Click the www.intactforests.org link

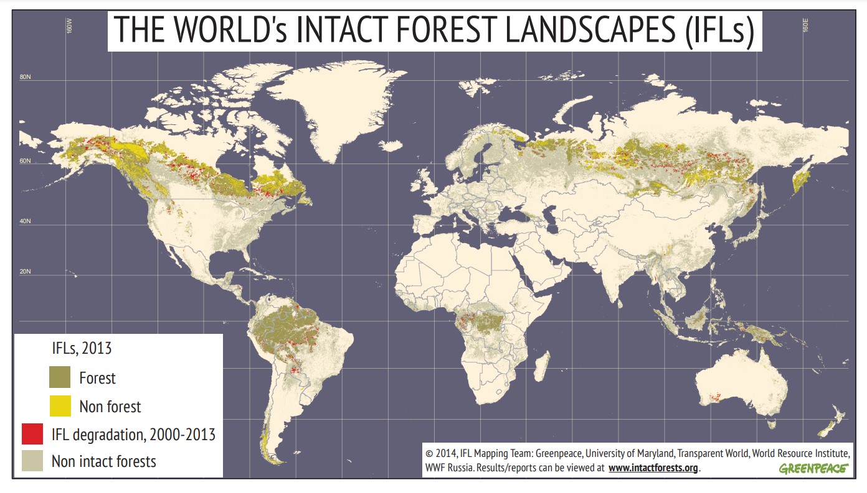652,468
